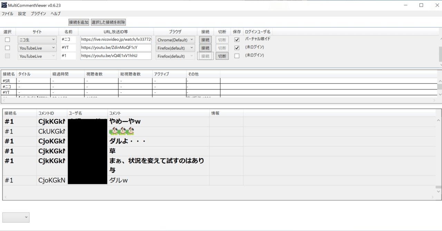Open the ヘルプ menu
The height and width of the screenshot is (231, 442).
(55, 13)
